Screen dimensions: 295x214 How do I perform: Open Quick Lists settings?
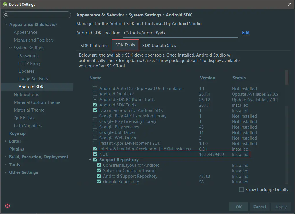pyautogui.click(x=24, y=118)
